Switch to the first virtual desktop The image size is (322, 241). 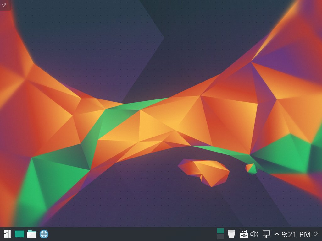pos(220,231)
